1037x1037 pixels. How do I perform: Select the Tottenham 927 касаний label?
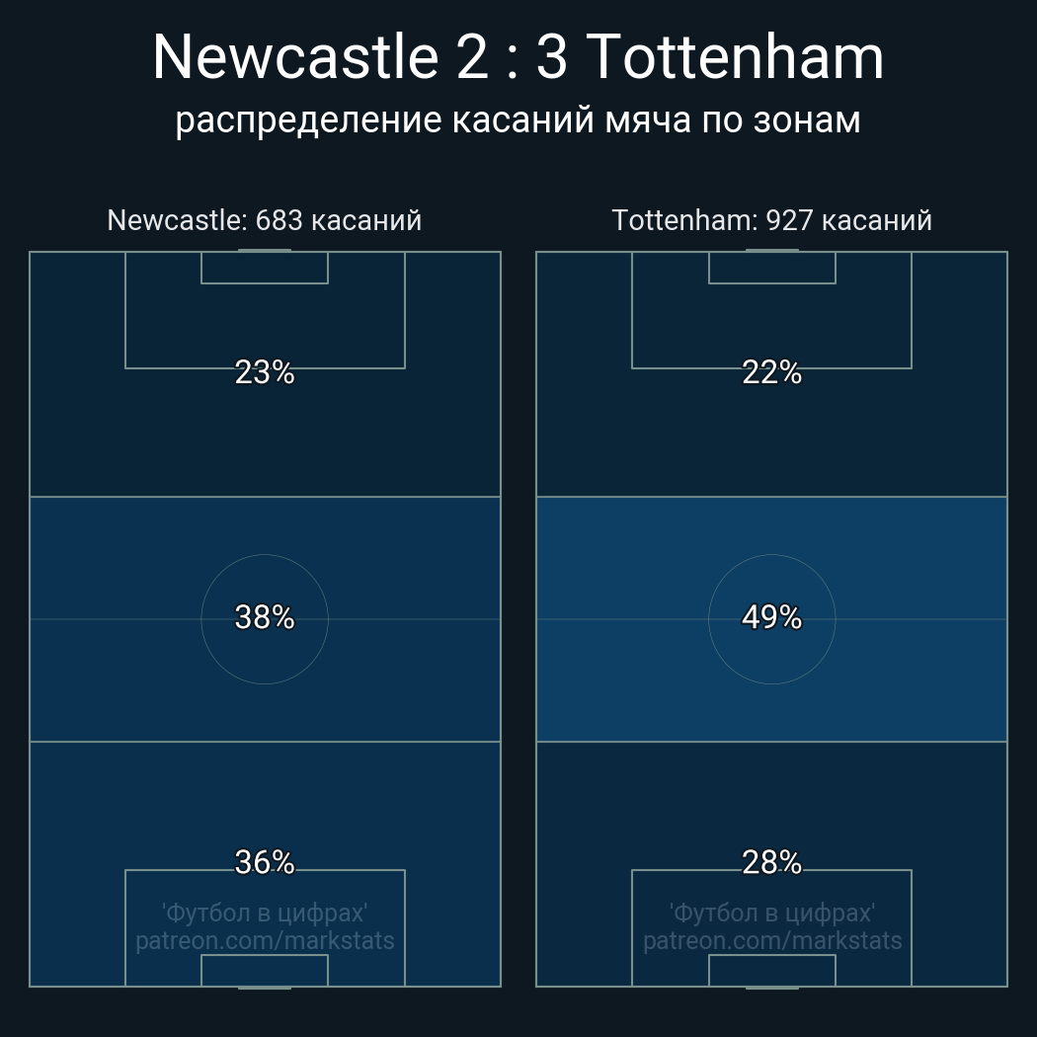click(771, 220)
